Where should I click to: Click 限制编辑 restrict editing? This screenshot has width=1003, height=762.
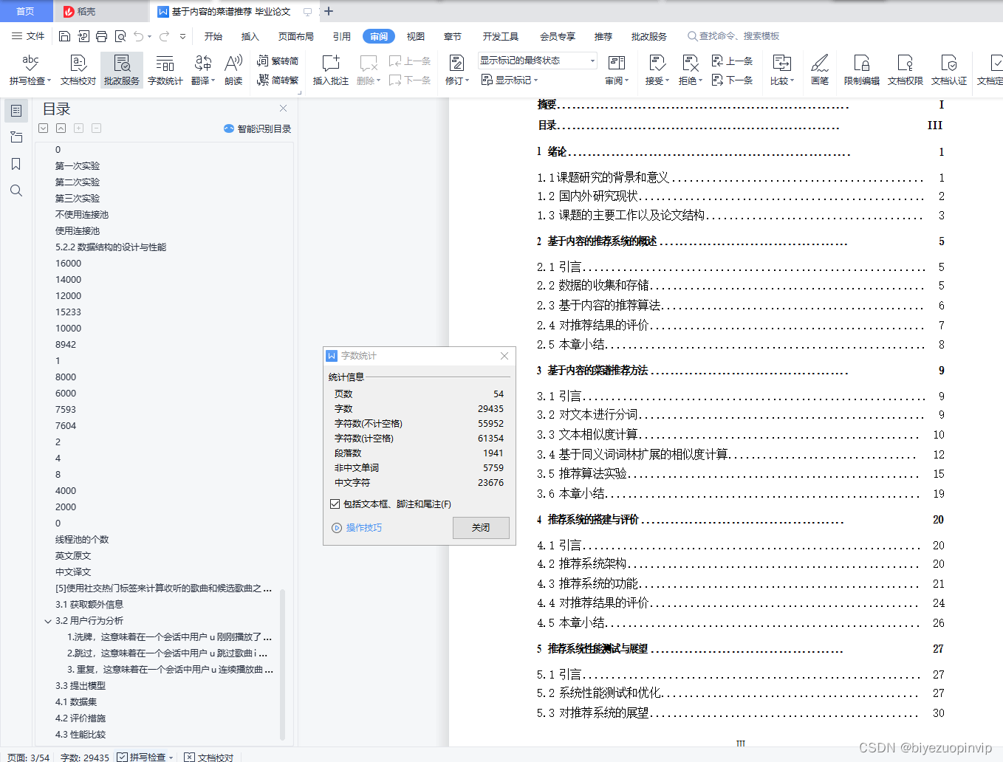pos(862,69)
